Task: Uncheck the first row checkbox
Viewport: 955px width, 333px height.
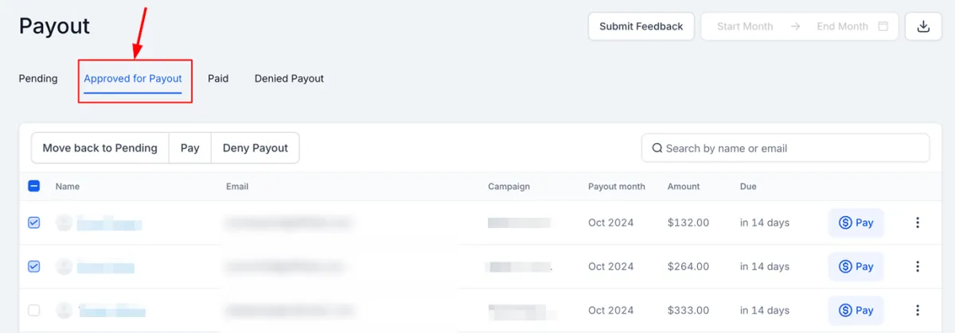Action: click(x=34, y=223)
